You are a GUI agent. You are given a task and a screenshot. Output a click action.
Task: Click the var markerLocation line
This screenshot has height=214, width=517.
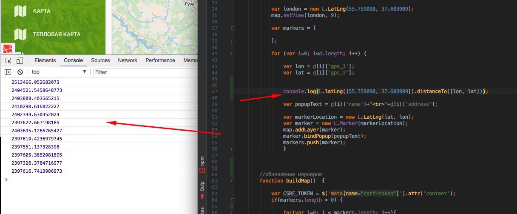[x=348, y=117]
